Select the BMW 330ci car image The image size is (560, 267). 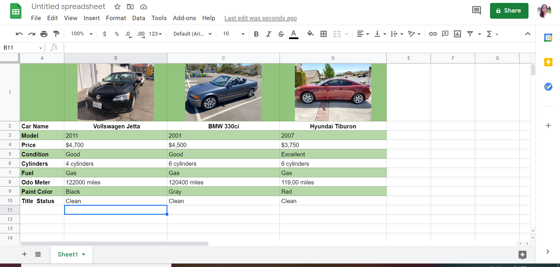pos(223,92)
